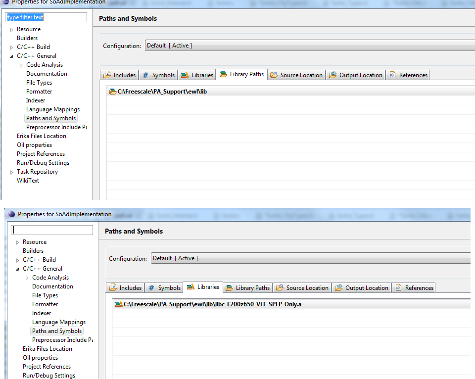Select Libraries tab in bottom window
Screen dimensions: 475x379
coord(203,287)
